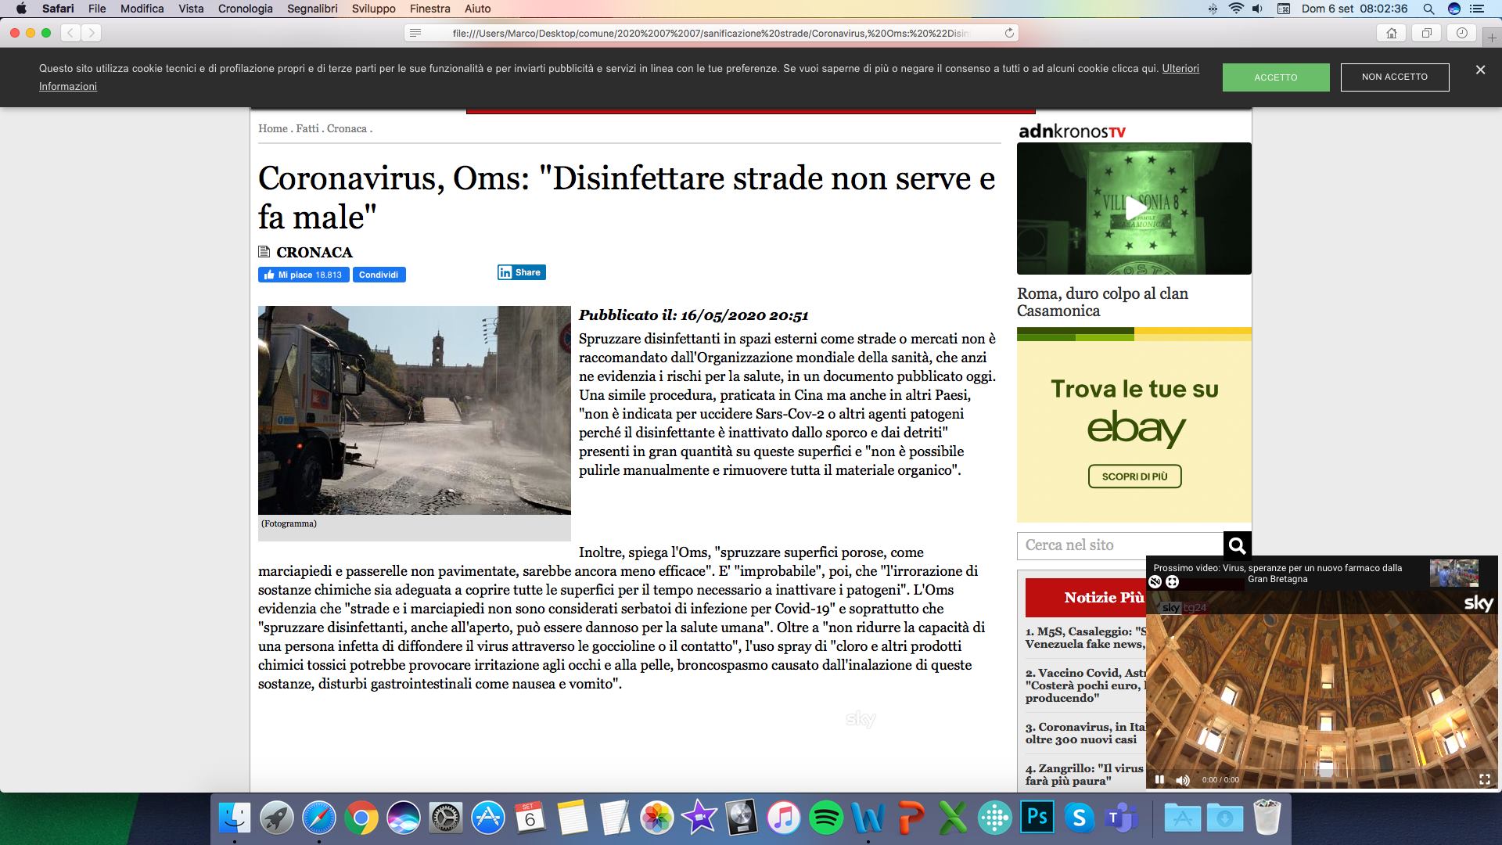This screenshot has width=1502, height=845.
Task: Click the Cerca nel sito search field
Action: pyautogui.click(x=1119, y=545)
